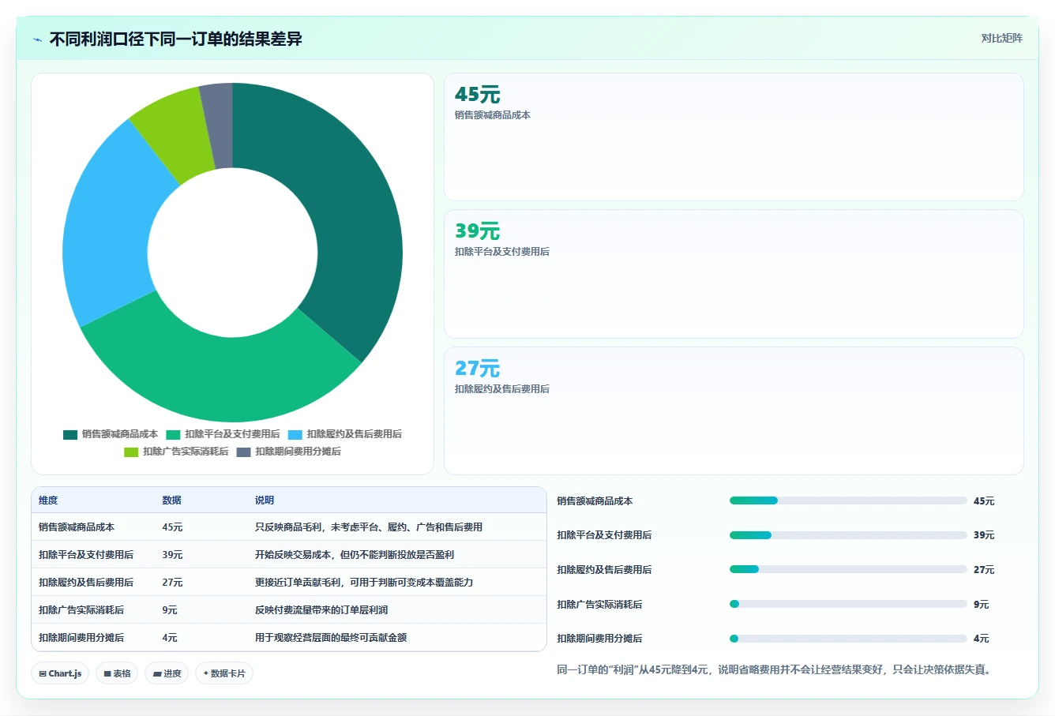Image resolution: width=1055 pixels, height=716 pixels.
Task: Select the 39元 data card
Action: (734, 274)
